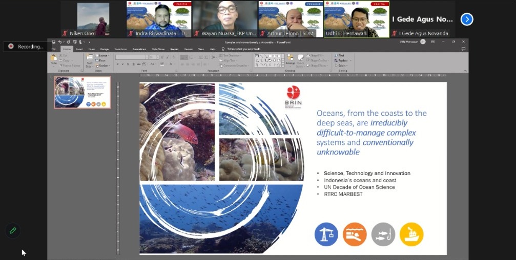Click the Undo arrow icon
The height and width of the screenshot is (260, 516).
point(59,42)
